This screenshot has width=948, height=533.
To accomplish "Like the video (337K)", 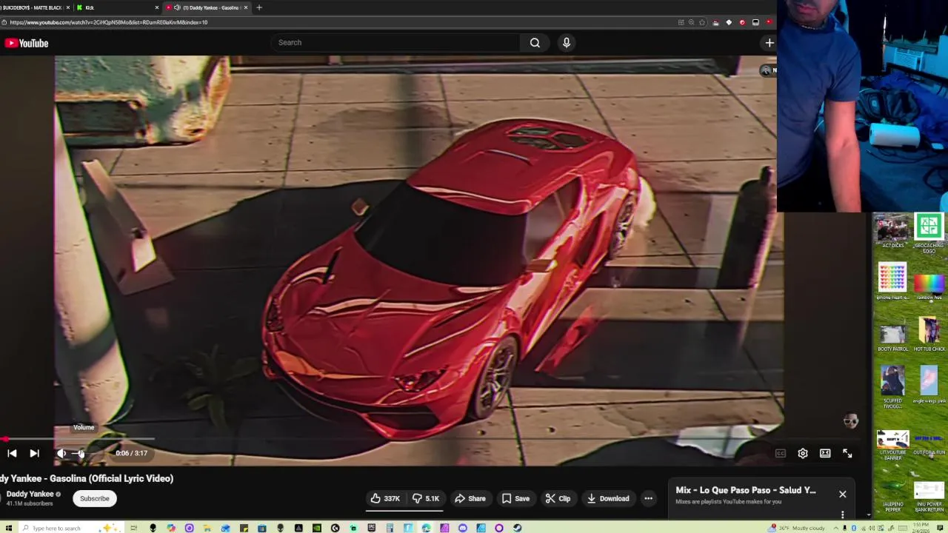I will coord(386,498).
